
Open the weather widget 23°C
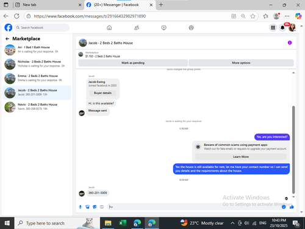pyautogui.click(x=202, y=223)
